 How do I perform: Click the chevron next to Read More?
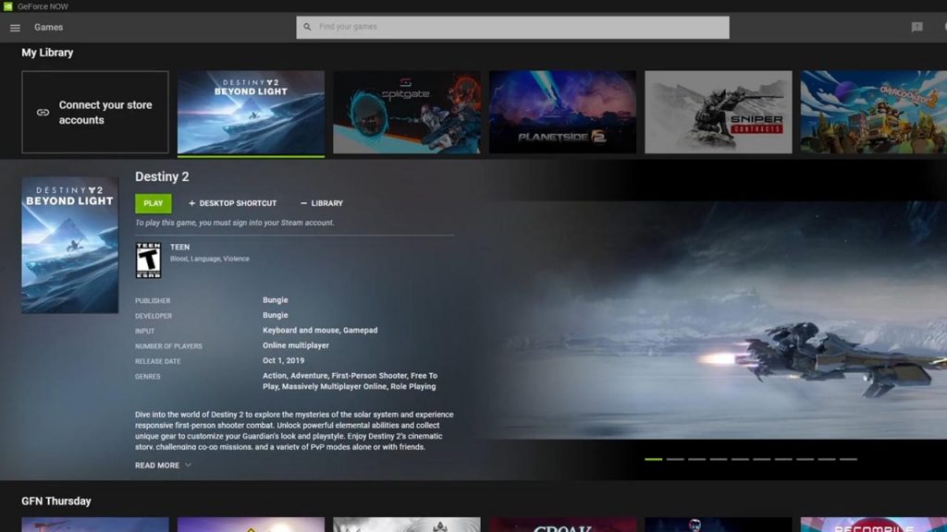pyautogui.click(x=188, y=465)
